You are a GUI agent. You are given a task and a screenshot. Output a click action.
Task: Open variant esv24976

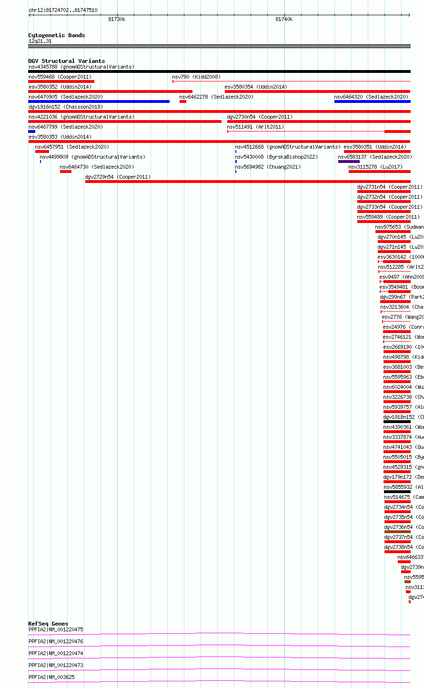(403, 327)
